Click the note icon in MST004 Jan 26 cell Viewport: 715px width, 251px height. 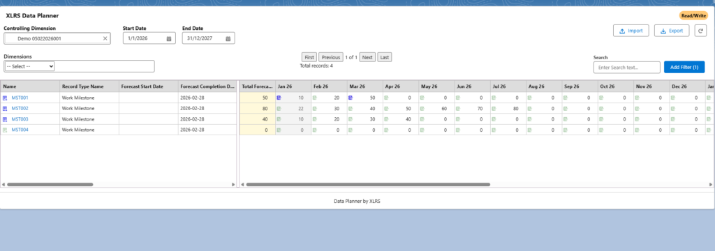point(279,130)
